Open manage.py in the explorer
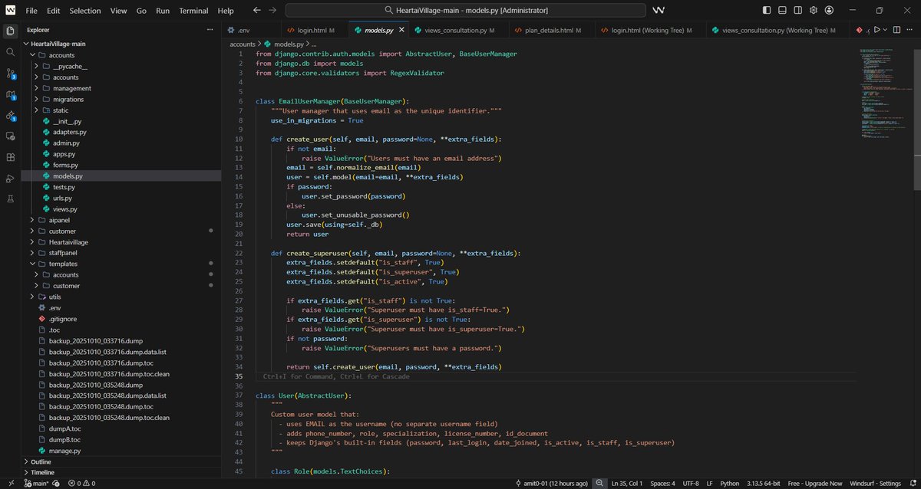 122,451
